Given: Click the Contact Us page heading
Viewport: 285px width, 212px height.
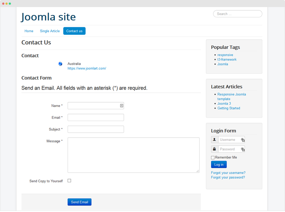Looking at the screenshot, I should (36, 42).
